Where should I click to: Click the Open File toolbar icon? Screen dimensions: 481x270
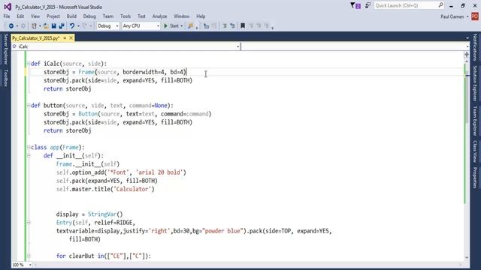(46, 26)
